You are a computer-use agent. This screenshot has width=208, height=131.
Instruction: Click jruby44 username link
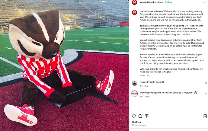[144, 82]
